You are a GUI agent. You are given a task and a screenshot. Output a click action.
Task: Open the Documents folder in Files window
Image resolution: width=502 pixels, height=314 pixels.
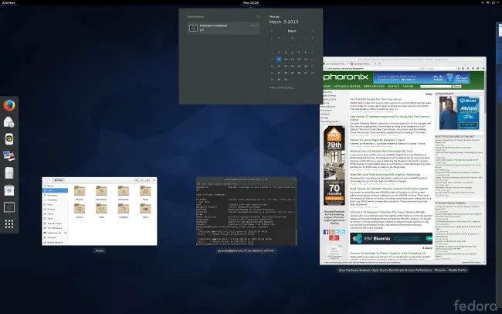101,193
